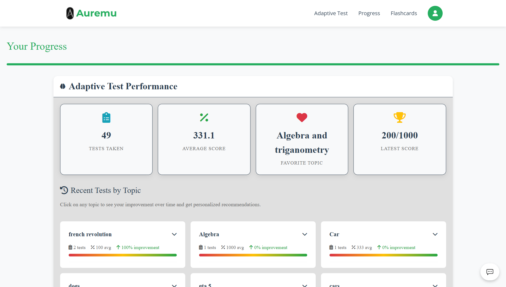Click the up arrow beside 100% improvement
The image size is (506, 287).
118,247
